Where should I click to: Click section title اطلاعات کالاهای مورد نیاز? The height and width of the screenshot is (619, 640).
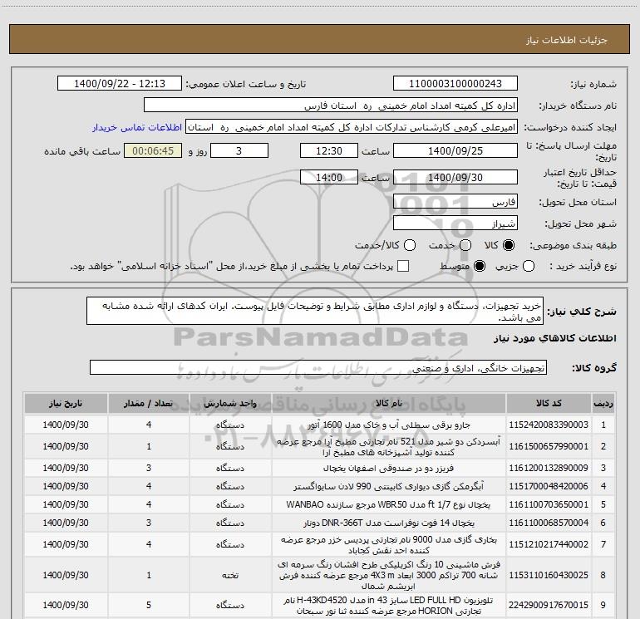click(x=554, y=338)
